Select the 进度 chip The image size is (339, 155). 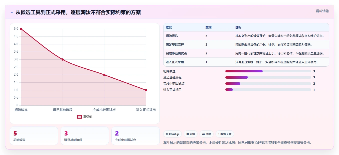(207, 134)
